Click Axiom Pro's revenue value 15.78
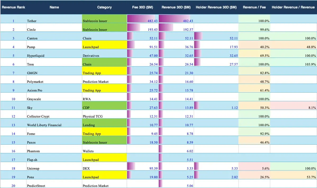This screenshot has width=317, height=188. click(x=189, y=90)
